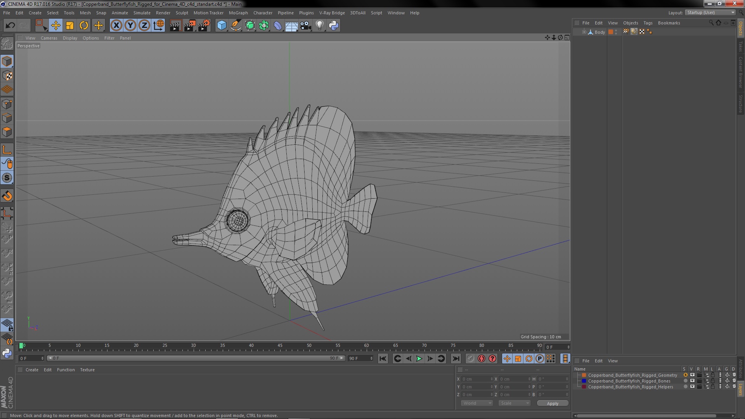Toggle visibility of Rigged_Bones layer
745x419 pixels.
(692, 381)
